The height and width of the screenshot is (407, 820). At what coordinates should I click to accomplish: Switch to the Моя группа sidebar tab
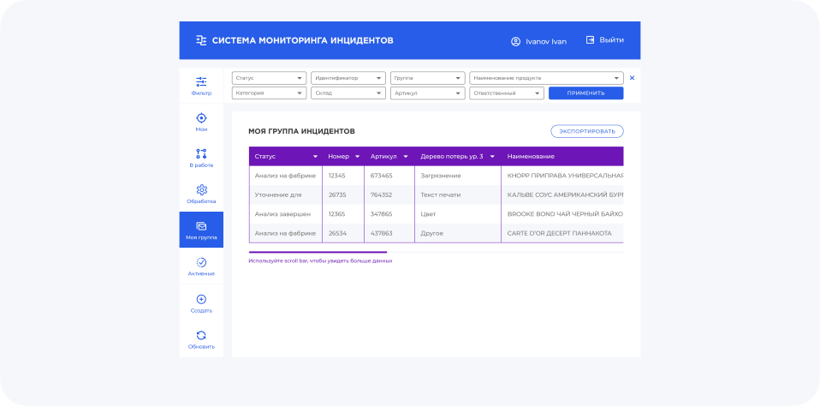201,230
